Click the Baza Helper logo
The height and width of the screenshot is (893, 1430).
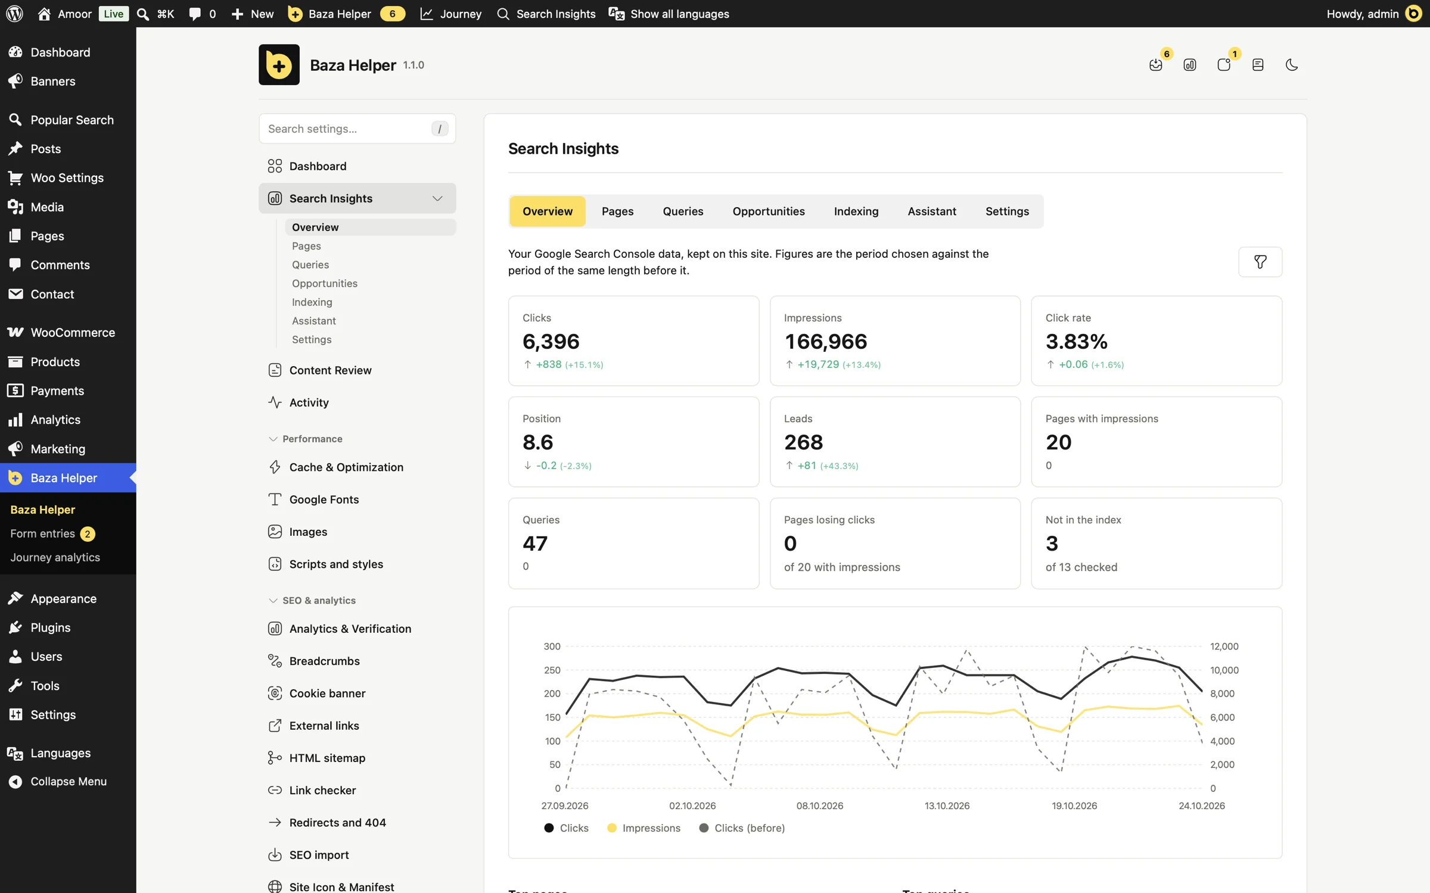[279, 64]
